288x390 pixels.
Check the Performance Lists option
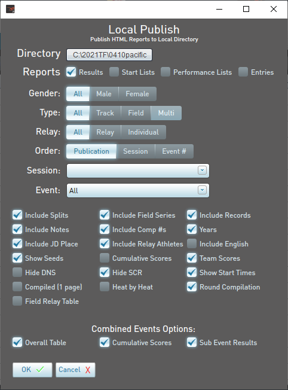tap(166, 72)
